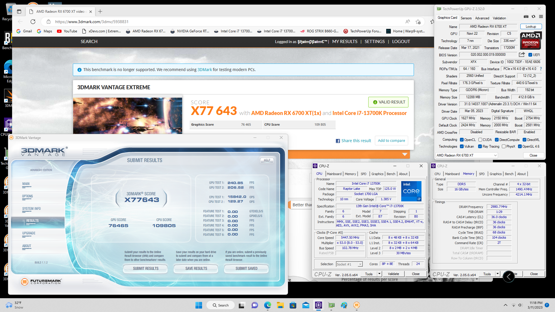
Task: Click SUBMIT RESULTS button in Vantage
Action: (x=145, y=269)
